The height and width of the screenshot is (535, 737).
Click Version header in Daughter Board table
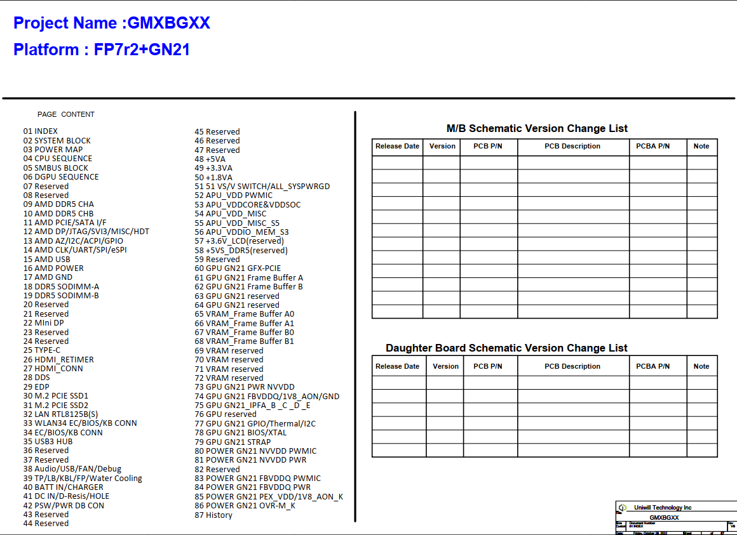click(x=445, y=366)
